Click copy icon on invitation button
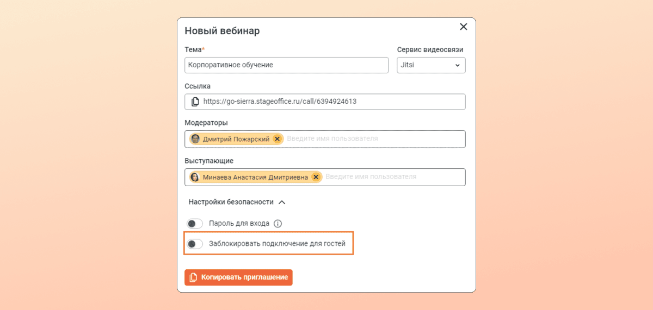 point(193,277)
